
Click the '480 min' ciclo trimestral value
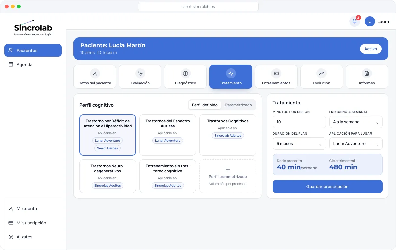click(343, 167)
